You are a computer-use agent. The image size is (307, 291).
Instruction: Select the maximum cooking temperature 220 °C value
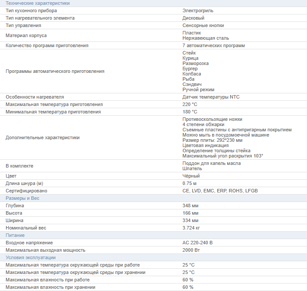tap(190, 104)
